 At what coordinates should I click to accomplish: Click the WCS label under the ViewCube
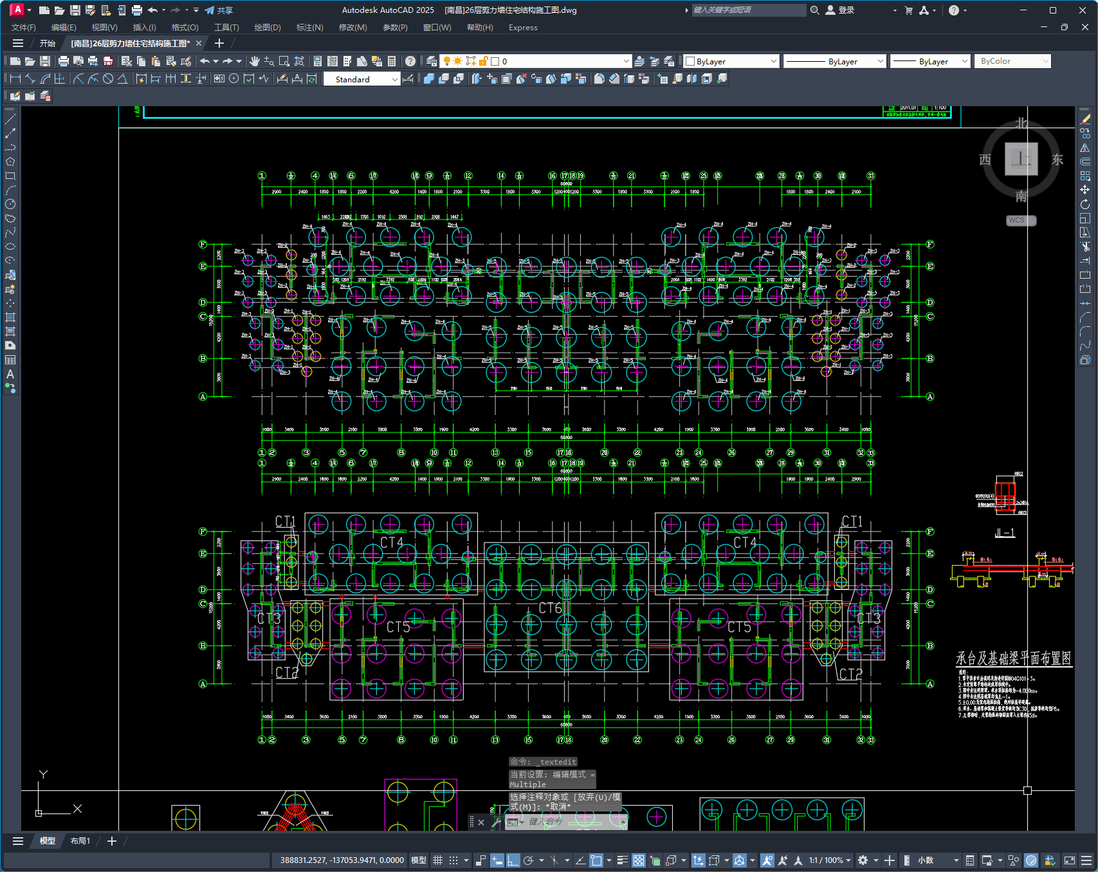(1020, 220)
